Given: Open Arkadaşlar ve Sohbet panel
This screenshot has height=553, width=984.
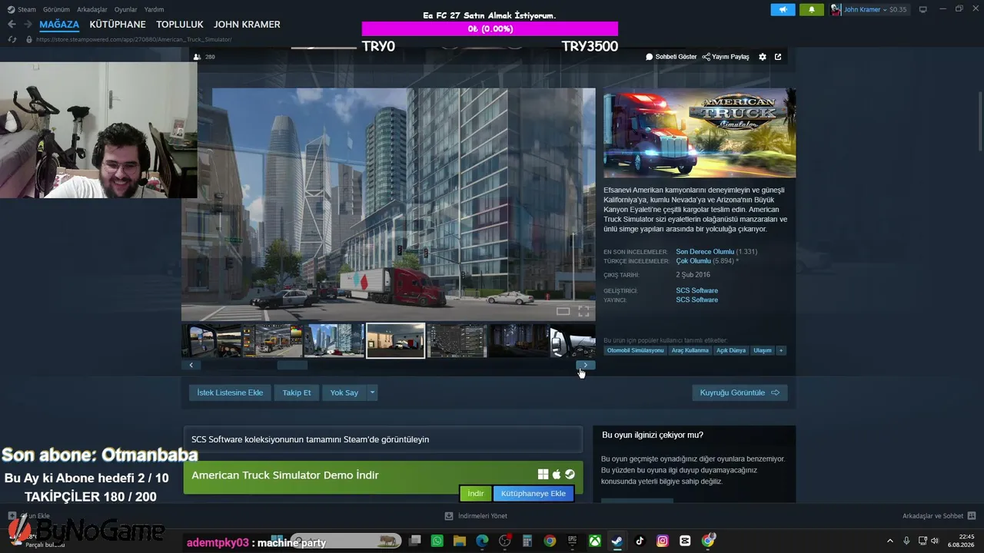Looking at the screenshot, I should [939, 516].
